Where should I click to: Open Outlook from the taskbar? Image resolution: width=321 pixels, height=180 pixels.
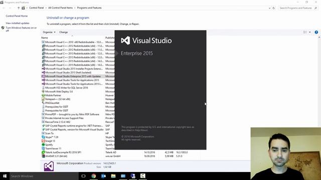point(103,176)
